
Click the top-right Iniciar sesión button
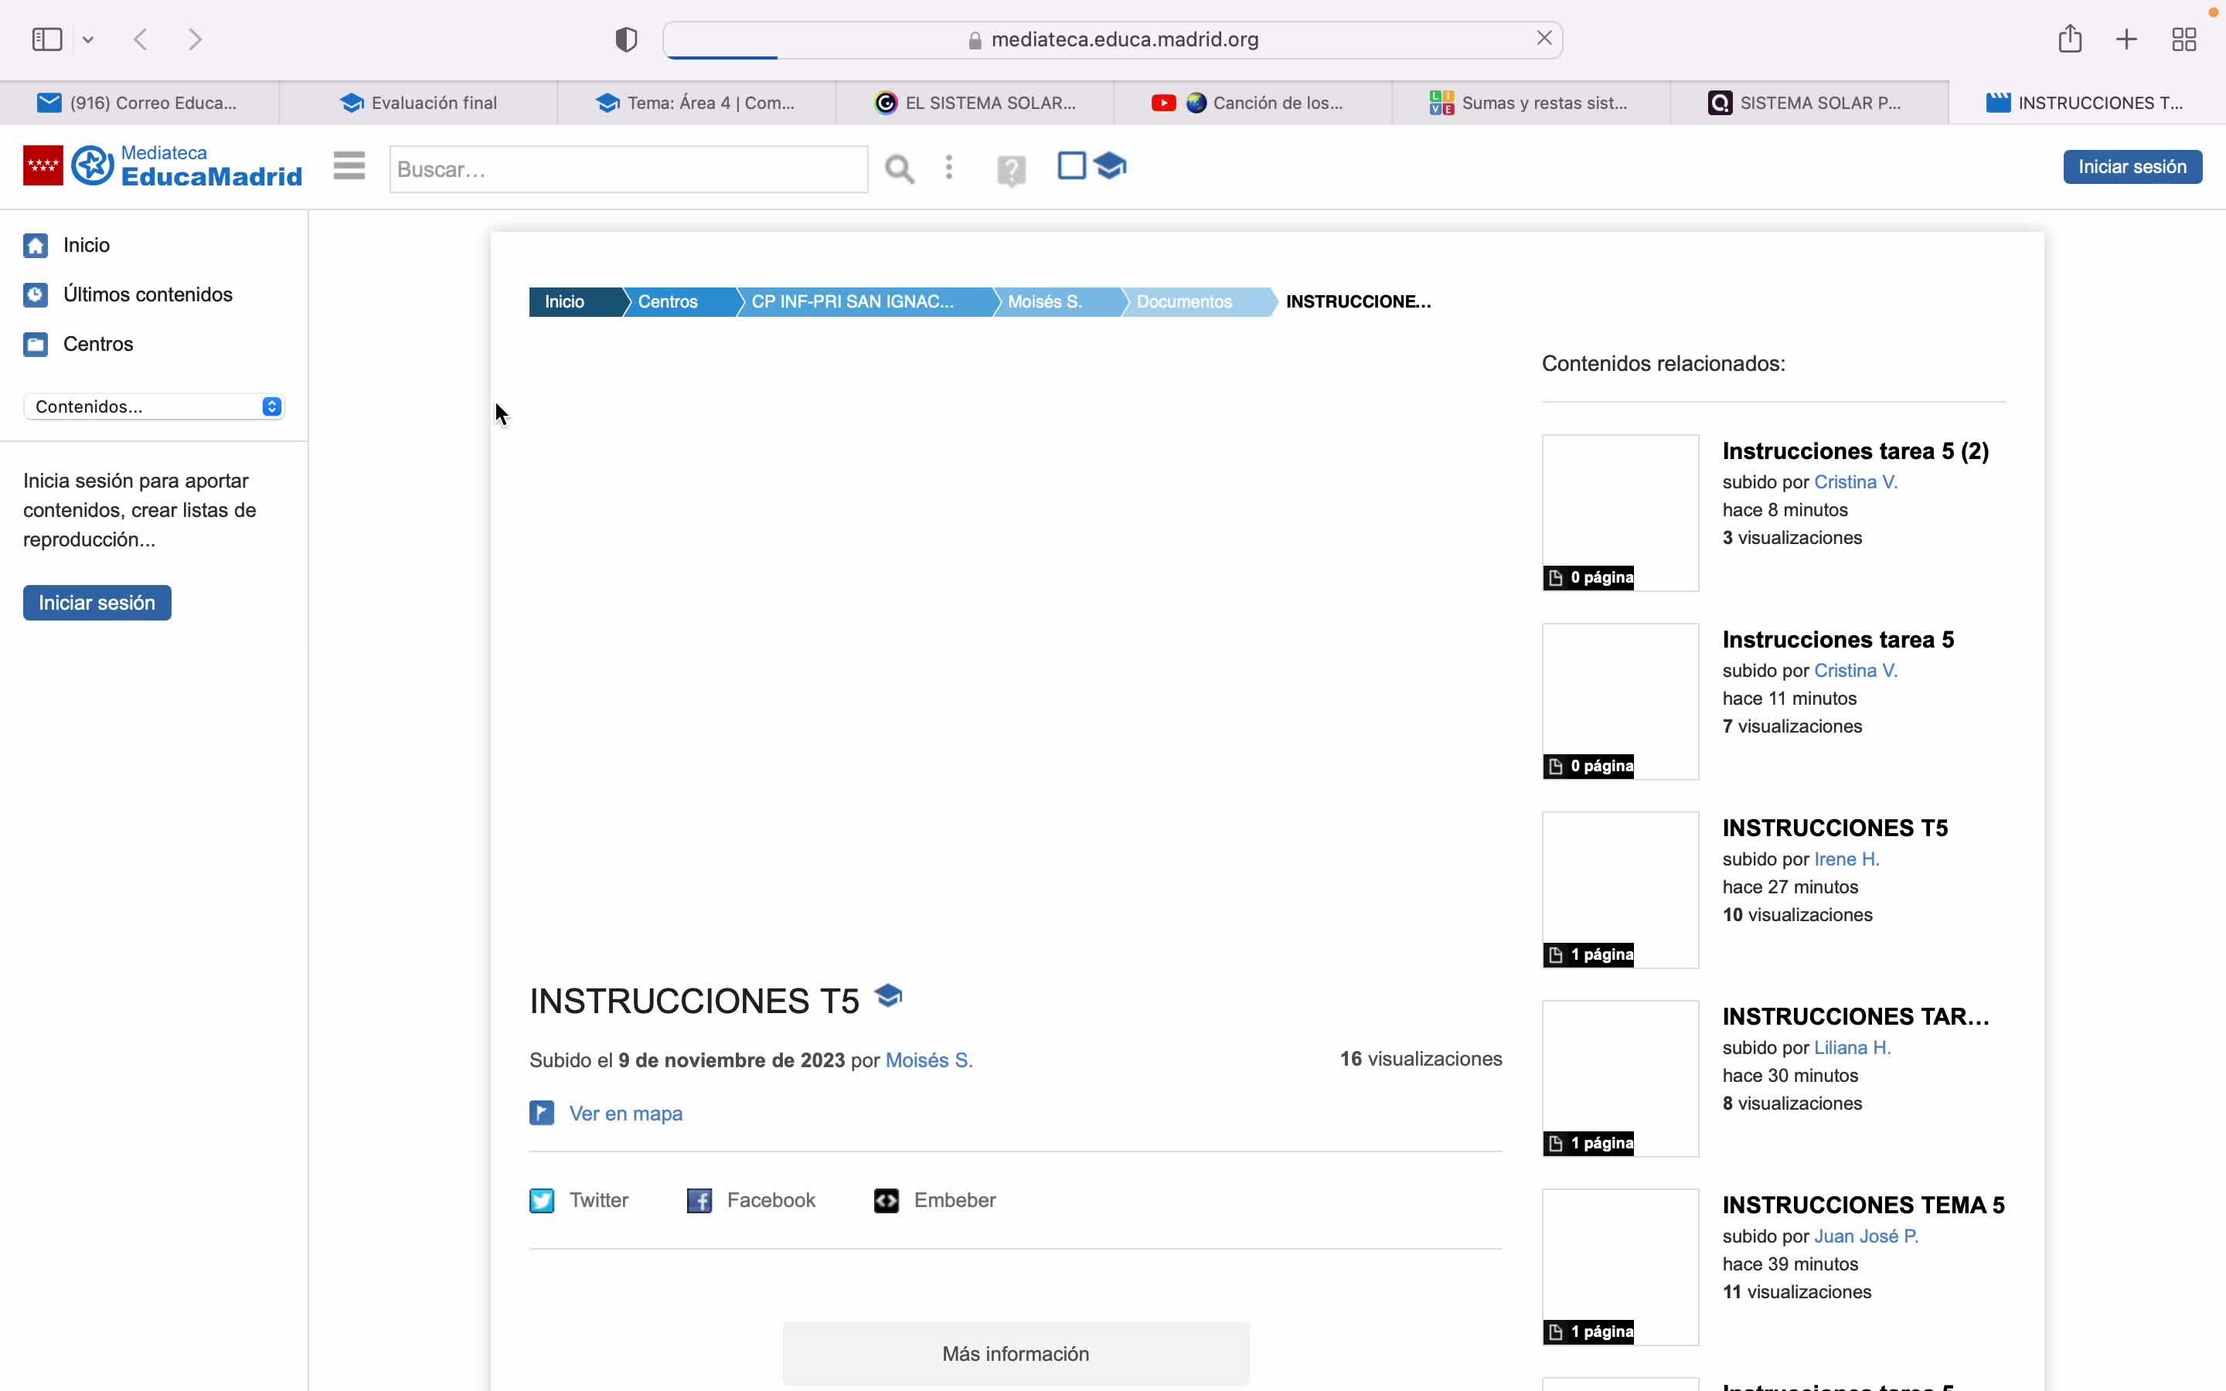[x=2131, y=166]
